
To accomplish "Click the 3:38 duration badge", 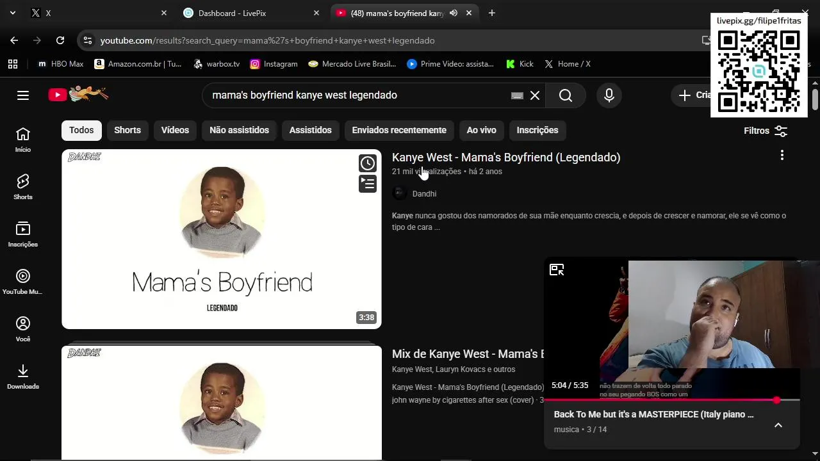I will [x=366, y=318].
